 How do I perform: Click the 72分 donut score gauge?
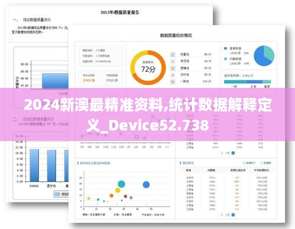(x=148, y=67)
